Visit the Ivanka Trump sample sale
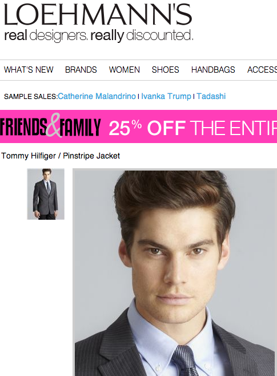The height and width of the screenshot is (376, 277). pyautogui.click(x=166, y=96)
